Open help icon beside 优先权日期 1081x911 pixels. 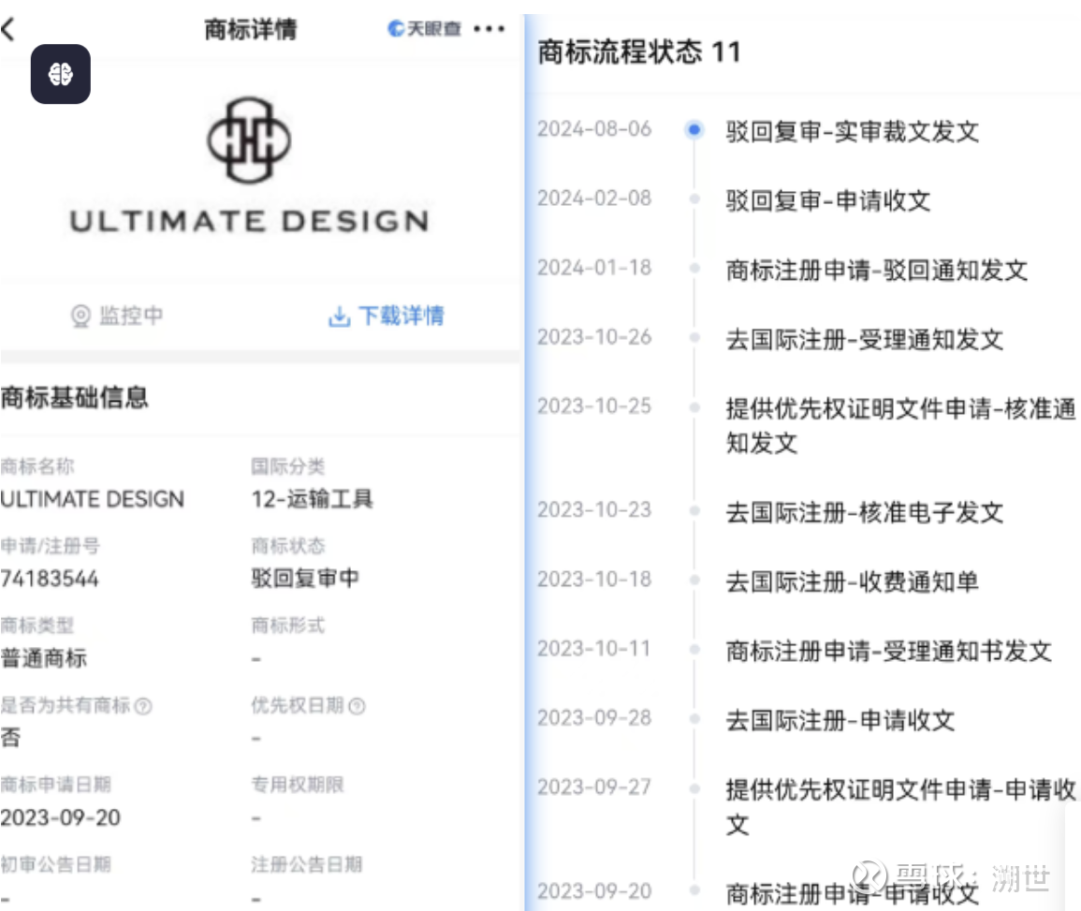(358, 706)
